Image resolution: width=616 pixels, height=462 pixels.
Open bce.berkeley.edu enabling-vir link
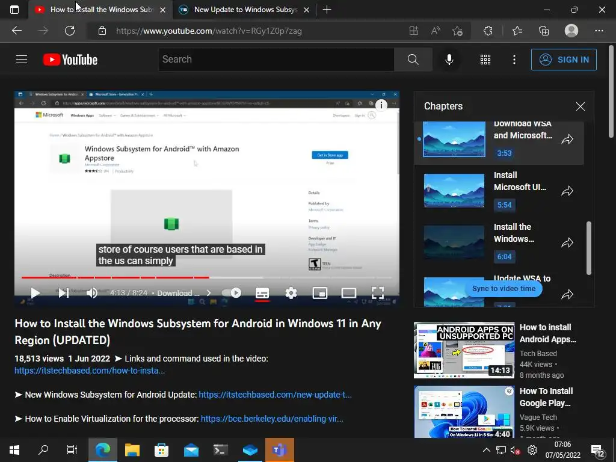coord(272,419)
